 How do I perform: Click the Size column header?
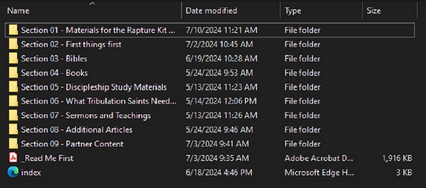(374, 11)
